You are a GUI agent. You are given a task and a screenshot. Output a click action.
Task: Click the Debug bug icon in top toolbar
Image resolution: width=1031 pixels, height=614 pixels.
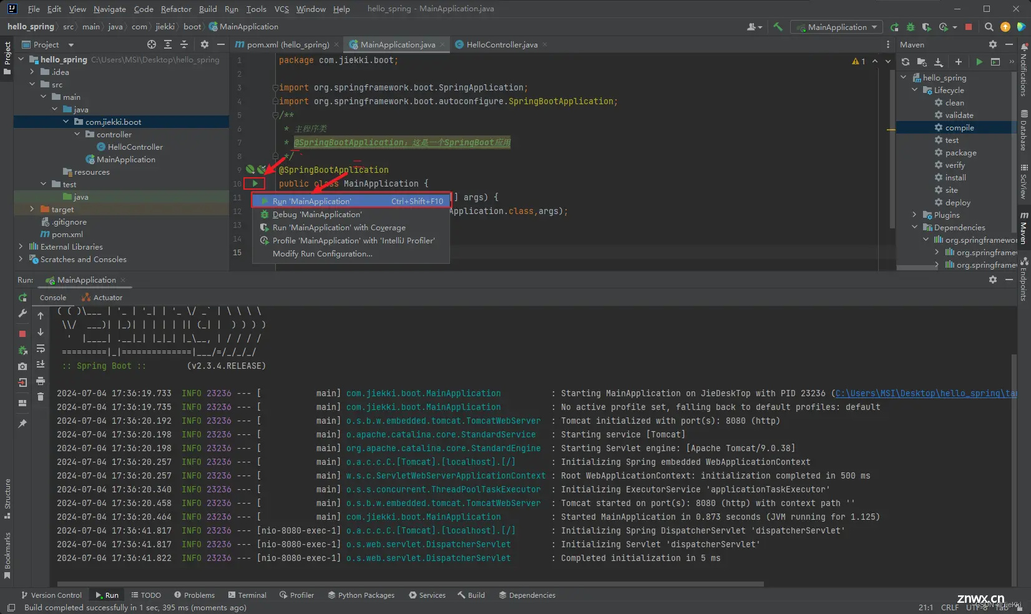pos(911,27)
